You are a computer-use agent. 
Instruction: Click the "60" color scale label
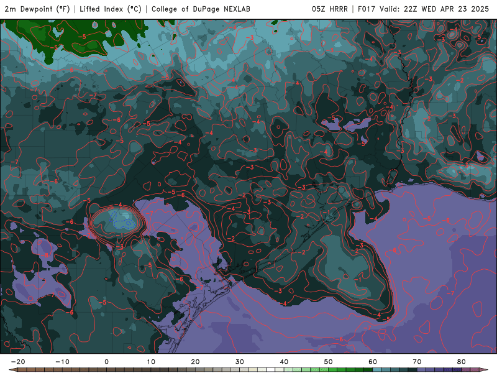[373, 362]
